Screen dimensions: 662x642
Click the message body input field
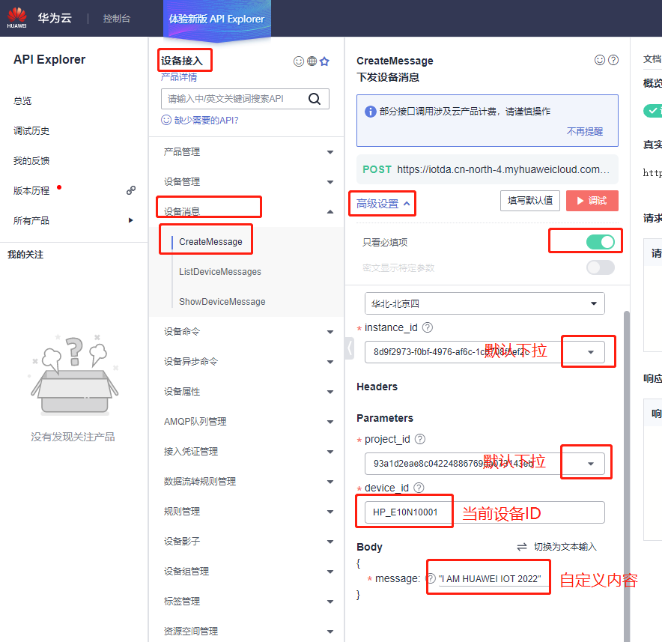493,578
